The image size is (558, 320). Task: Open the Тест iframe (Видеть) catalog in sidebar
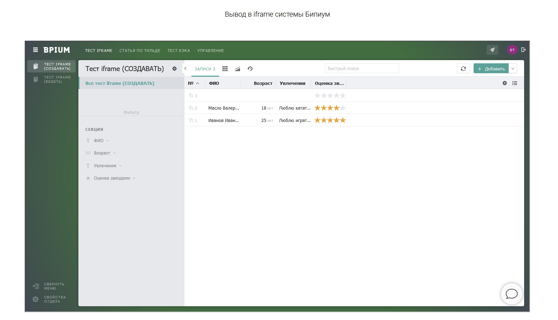(52, 79)
